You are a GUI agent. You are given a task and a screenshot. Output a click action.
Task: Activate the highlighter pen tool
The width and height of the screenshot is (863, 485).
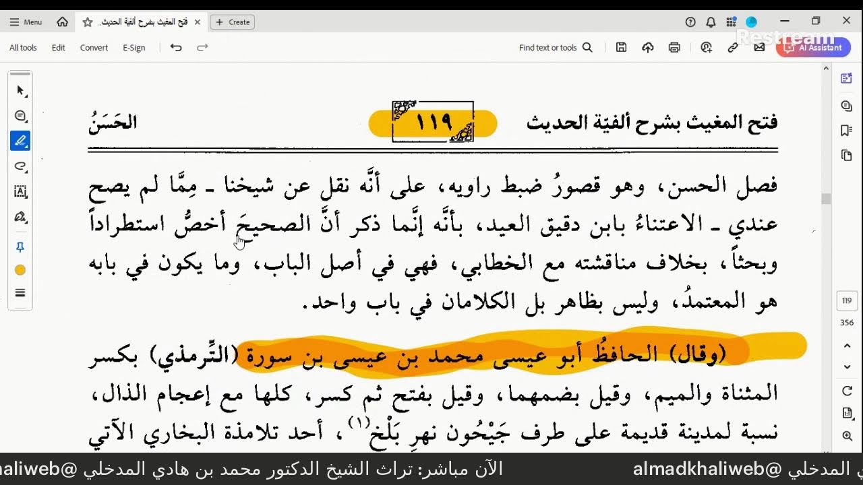(20, 141)
